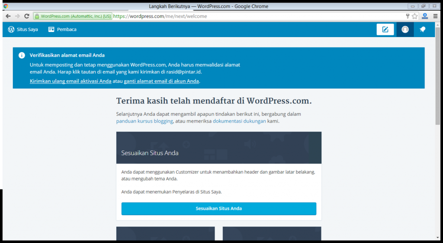Click text Anda dapat menemukan Penyelaras di Situs Saya

pos(171,192)
